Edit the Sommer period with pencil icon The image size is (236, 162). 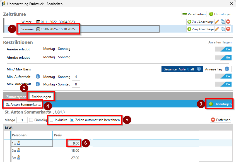217,29
